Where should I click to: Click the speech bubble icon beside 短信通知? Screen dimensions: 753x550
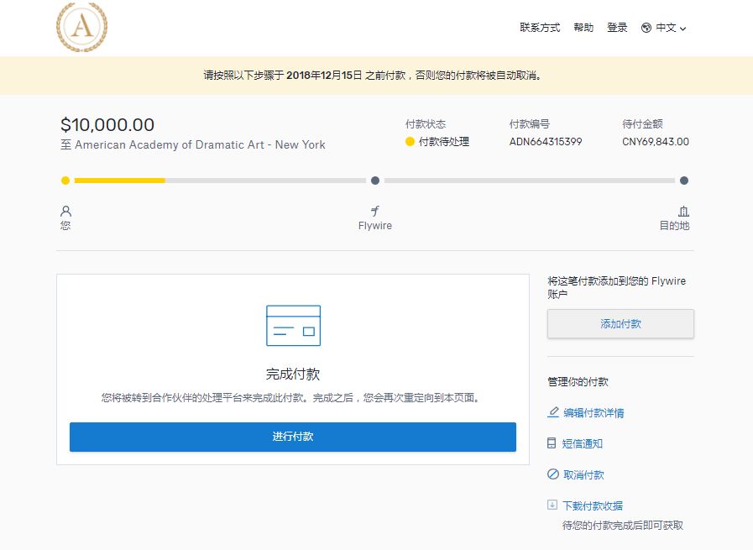click(552, 443)
